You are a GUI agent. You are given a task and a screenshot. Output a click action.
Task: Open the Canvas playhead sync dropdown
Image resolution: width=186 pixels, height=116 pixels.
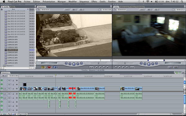74,10
